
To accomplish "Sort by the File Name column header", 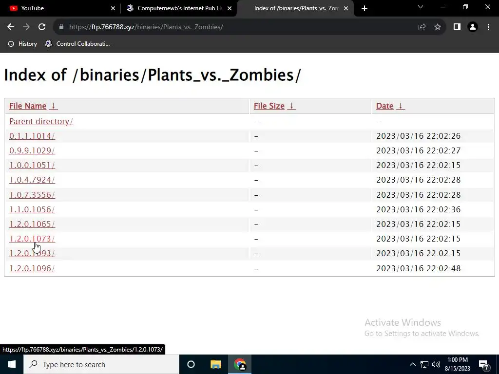I will point(28,106).
